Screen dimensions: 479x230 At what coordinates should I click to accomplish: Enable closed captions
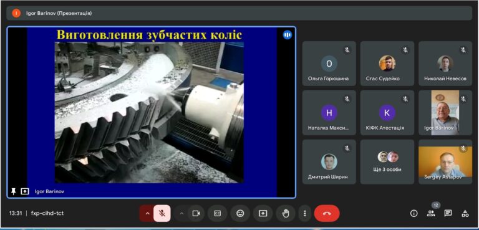(x=217, y=214)
